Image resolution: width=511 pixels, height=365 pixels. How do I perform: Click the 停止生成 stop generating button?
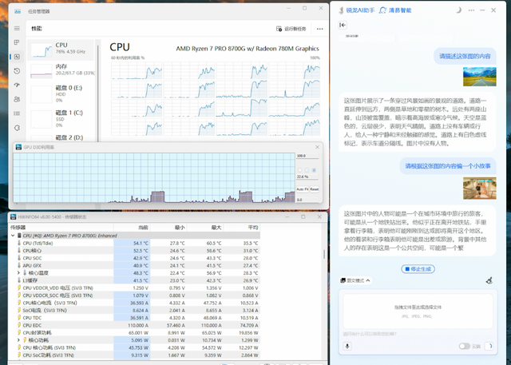[418, 269]
